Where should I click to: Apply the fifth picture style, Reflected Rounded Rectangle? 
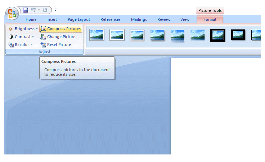[178, 36]
